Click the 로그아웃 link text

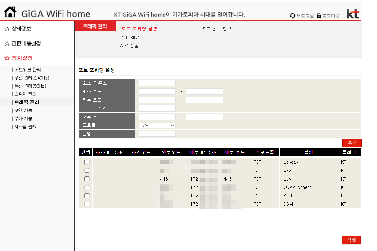[x=331, y=16]
